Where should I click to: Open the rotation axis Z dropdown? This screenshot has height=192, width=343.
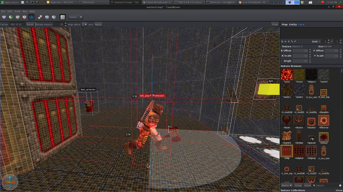[x=84, y=24]
